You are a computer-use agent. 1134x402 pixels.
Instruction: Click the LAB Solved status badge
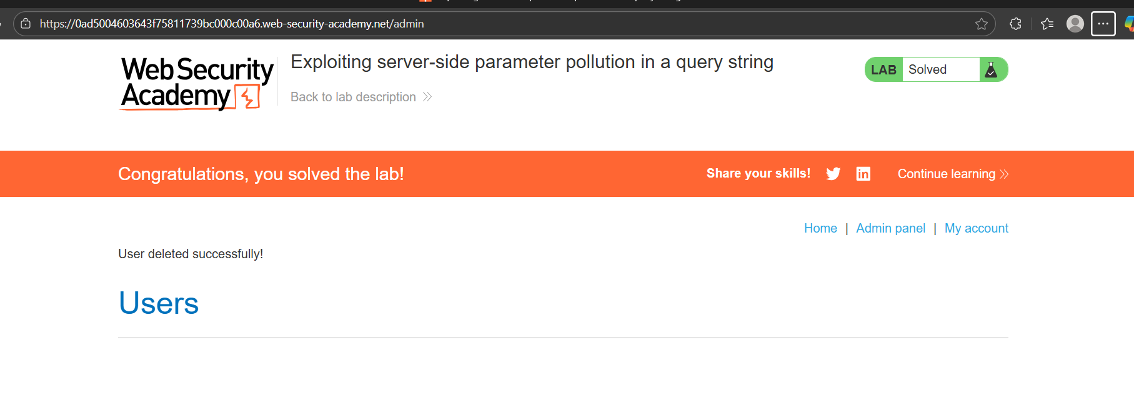click(x=927, y=69)
